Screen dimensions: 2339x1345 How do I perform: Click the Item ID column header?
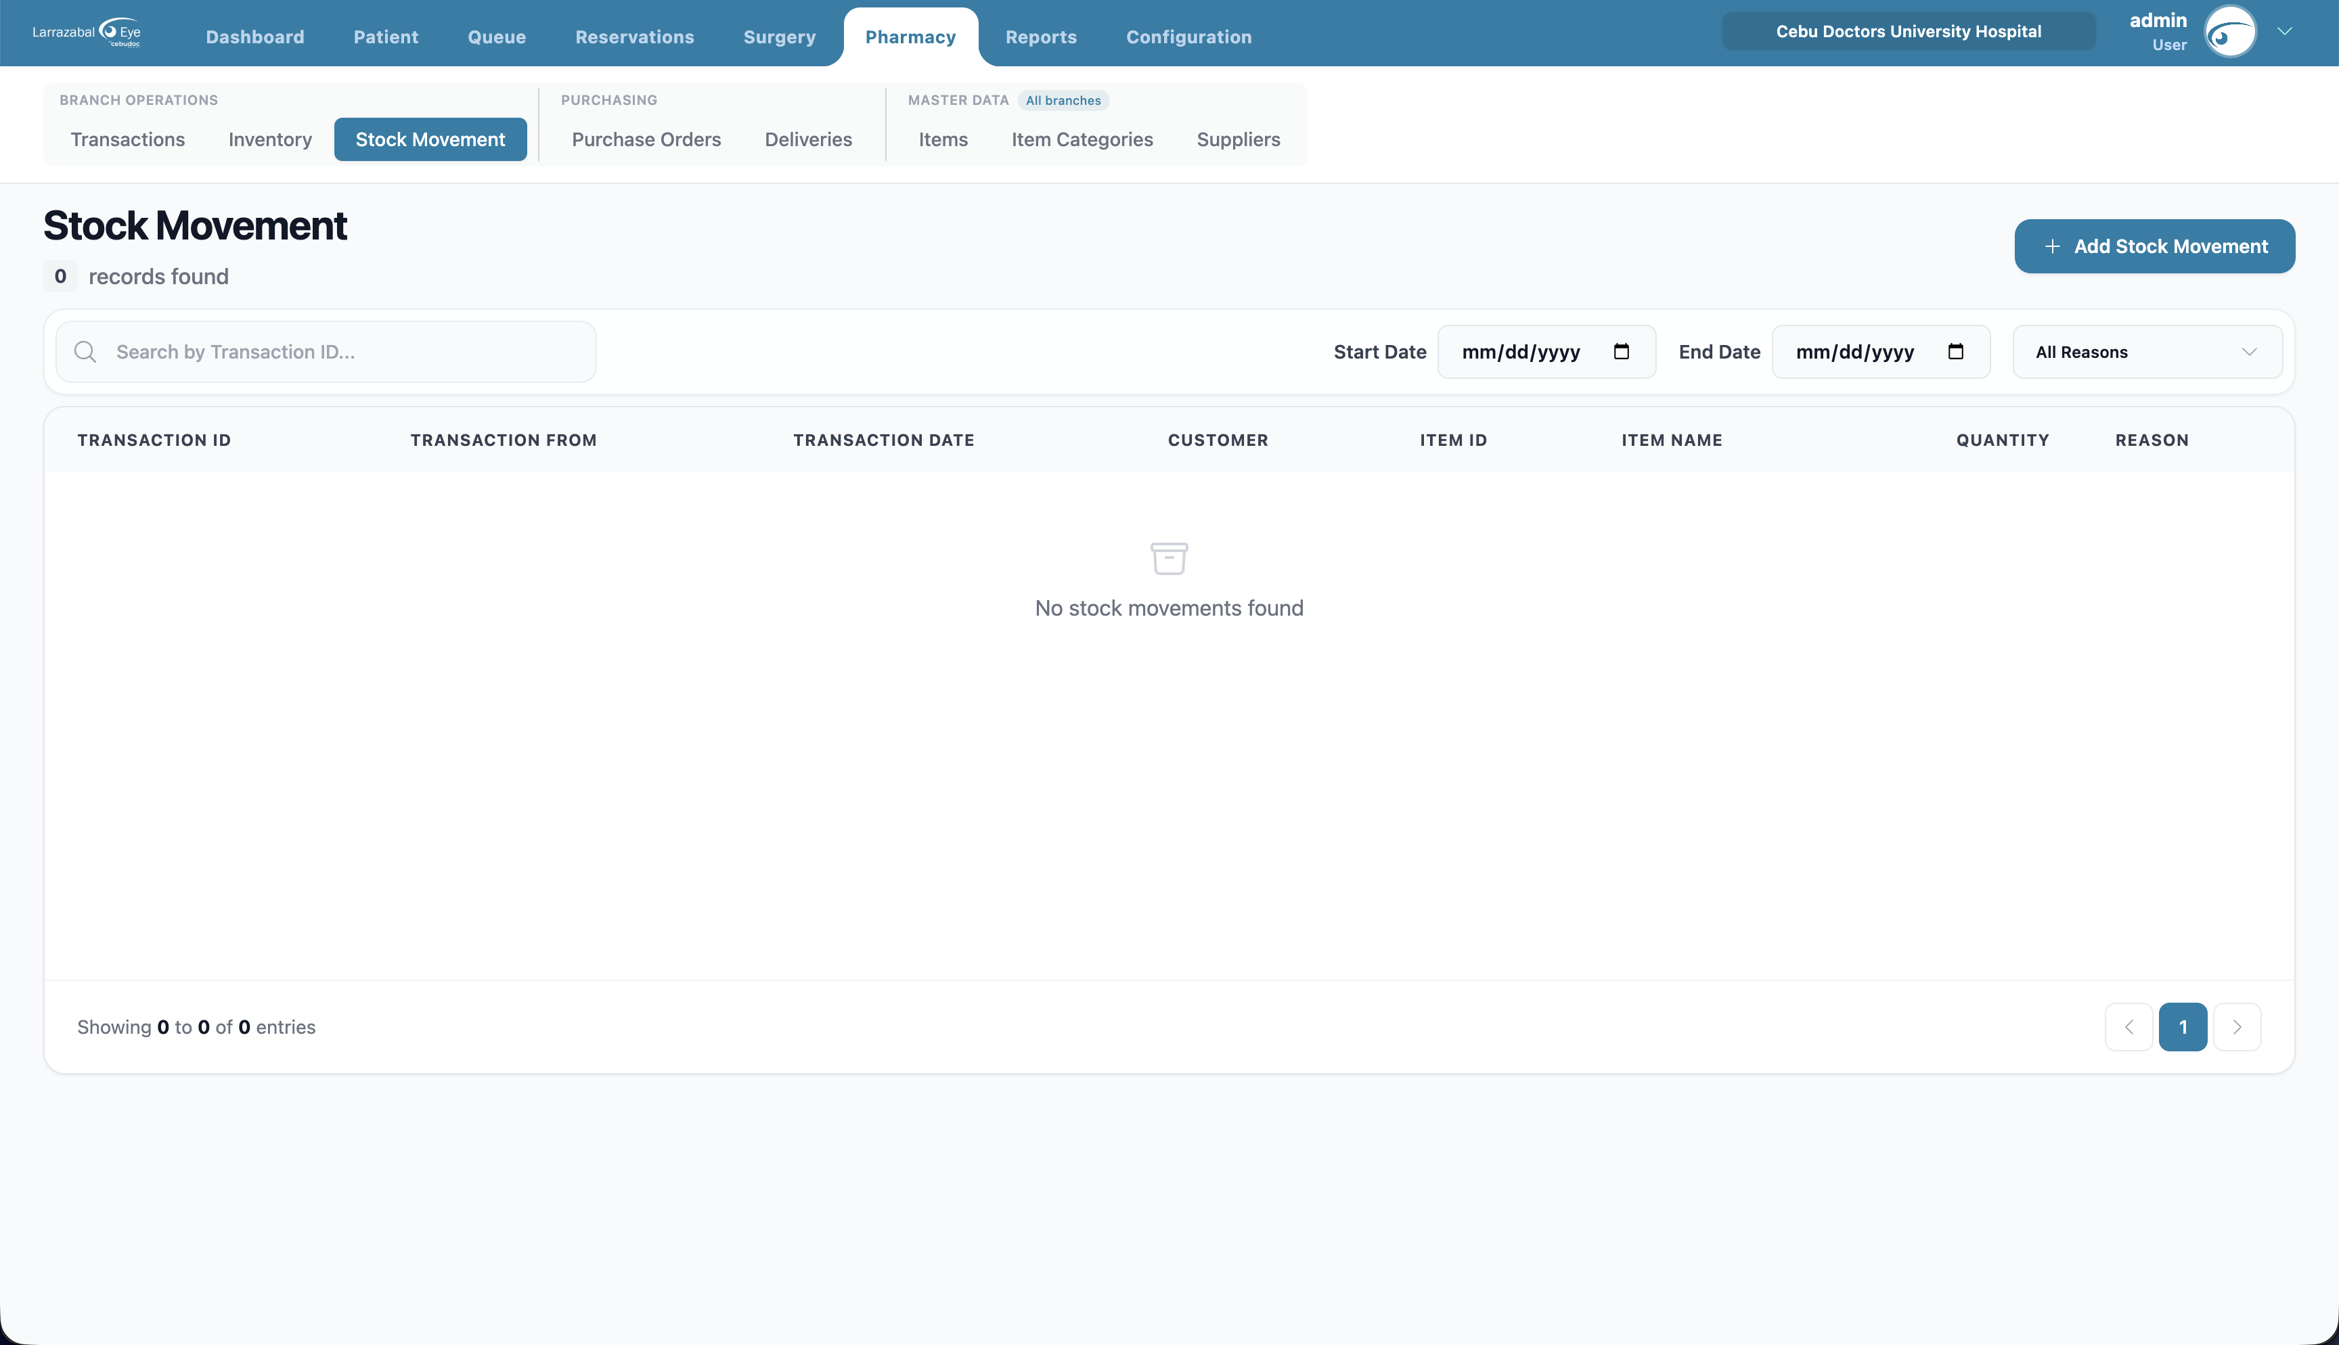coord(1453,440)
